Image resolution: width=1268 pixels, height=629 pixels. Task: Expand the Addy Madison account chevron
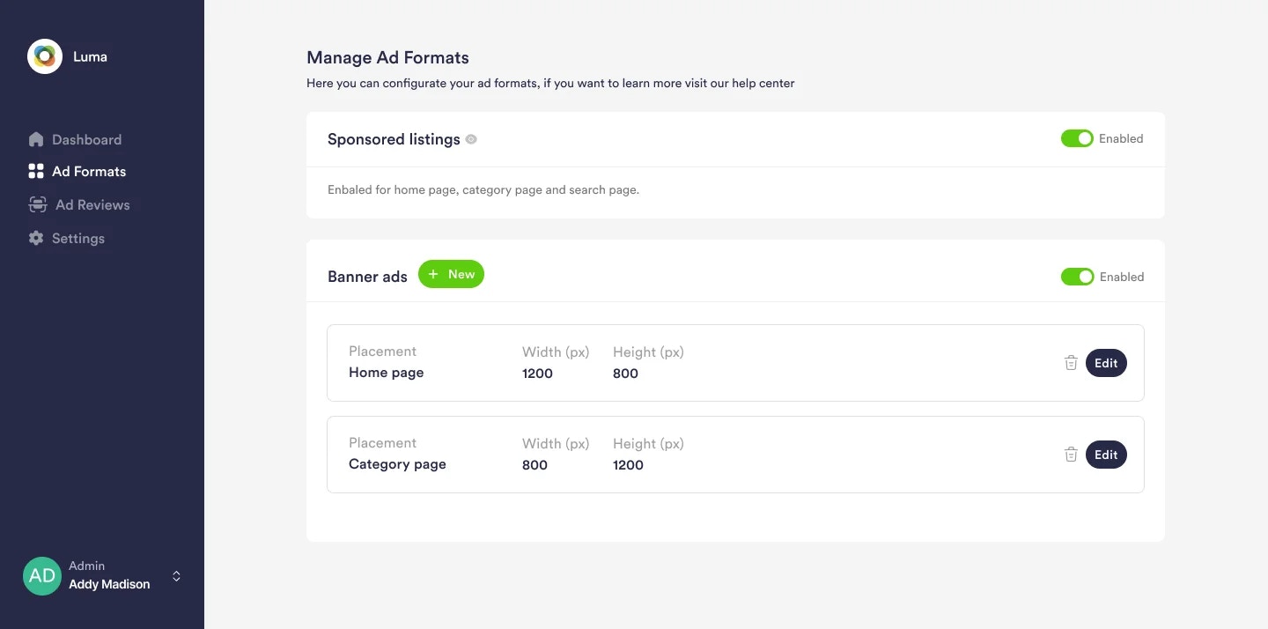pos(176,575)
